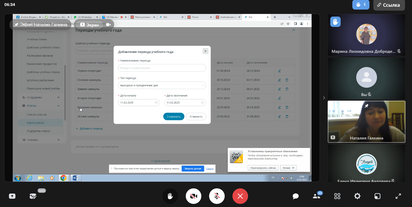The height and width of the screenshot is (207, 412).
Task: Open call settings gear
Action: click(357, 196)
